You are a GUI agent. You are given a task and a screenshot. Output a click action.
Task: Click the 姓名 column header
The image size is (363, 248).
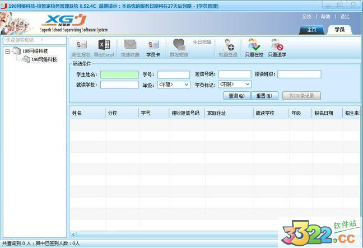click(x=78, y=113)
